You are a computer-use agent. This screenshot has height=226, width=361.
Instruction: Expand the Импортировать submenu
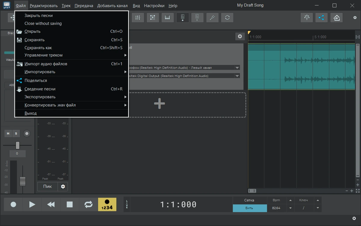coord(72,72)
